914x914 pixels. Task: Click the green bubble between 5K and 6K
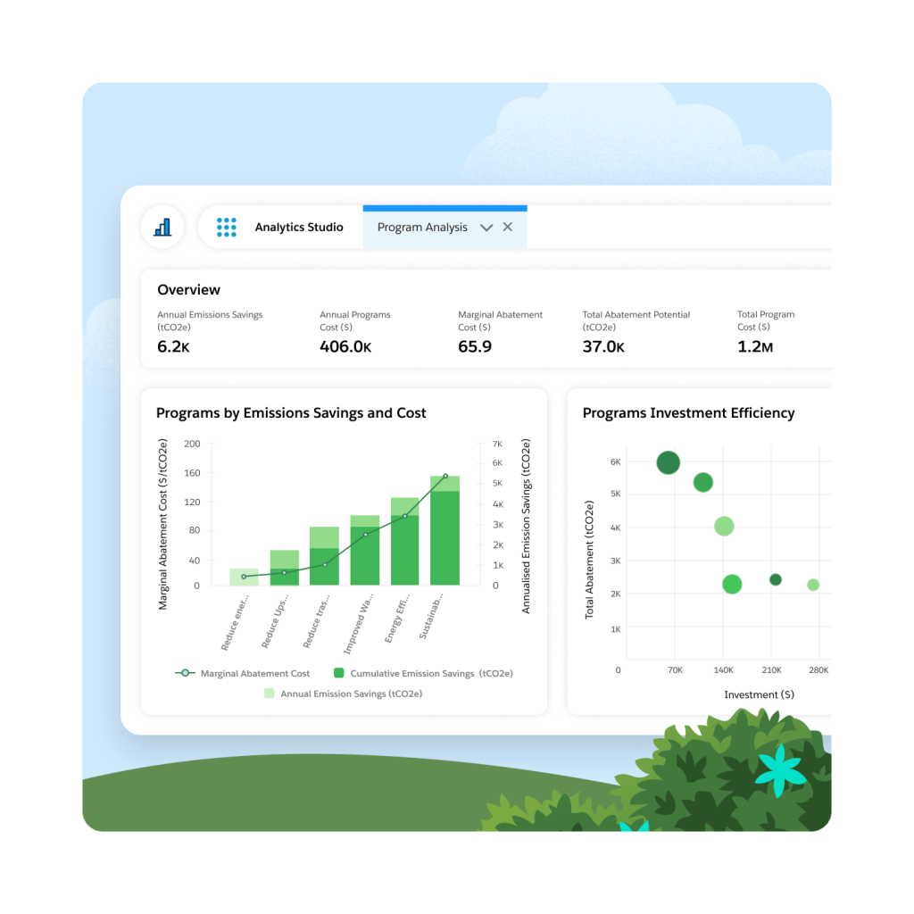click(703, 482)
